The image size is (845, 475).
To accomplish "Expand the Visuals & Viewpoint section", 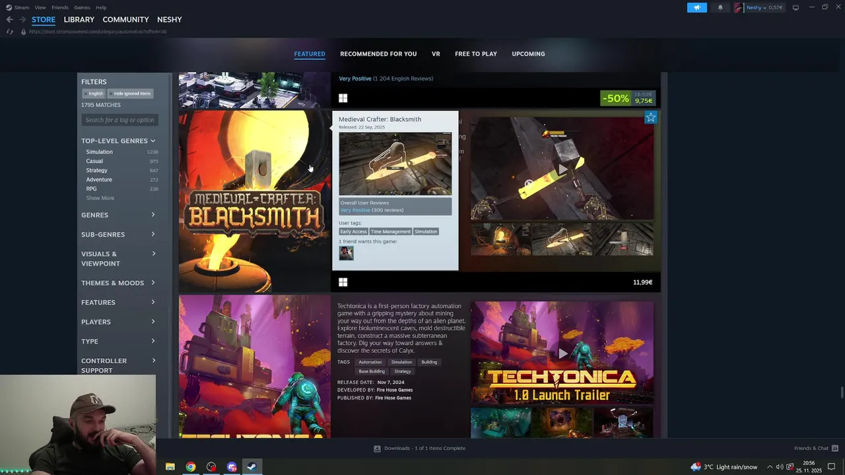I will click(118, 259).
